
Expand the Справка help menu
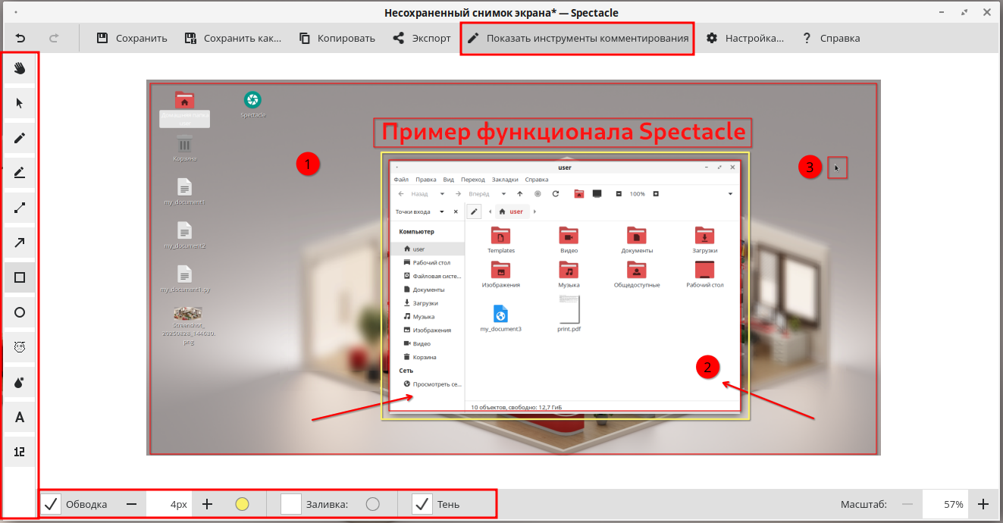coord(831,38)
